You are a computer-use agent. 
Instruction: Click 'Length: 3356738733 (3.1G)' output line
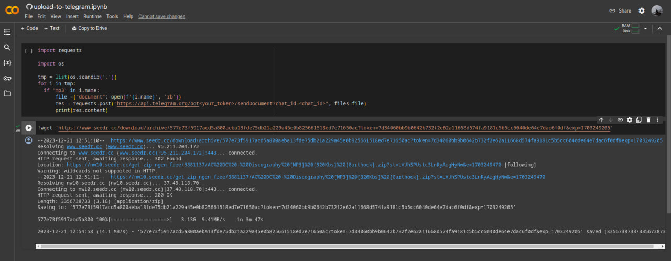click(100, 201)
